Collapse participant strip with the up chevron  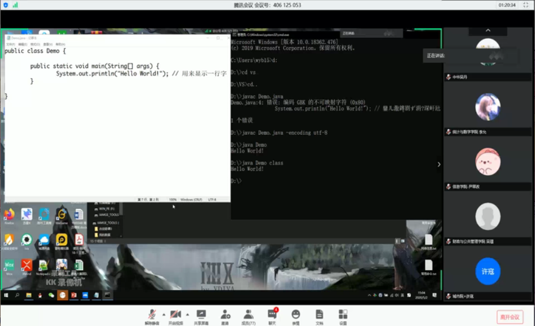[488, 30]
